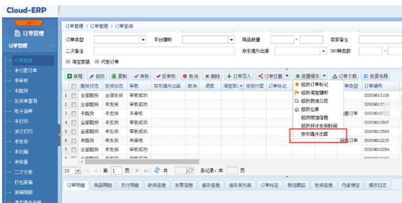
Task: Click the 取消 cancel toolbar button
Action: tap(190, 76)
